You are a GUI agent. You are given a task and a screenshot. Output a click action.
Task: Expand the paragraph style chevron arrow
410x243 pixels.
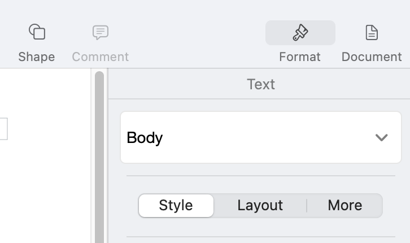point(382,138)
